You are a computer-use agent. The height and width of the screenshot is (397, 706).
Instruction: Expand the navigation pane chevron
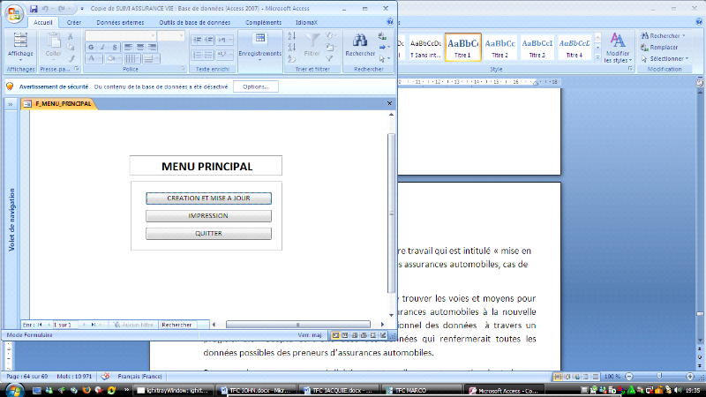(x=10, y=104)
